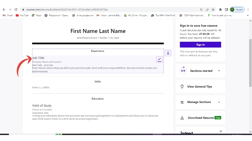Click the download icon beside Download Resume

[182, 118]
